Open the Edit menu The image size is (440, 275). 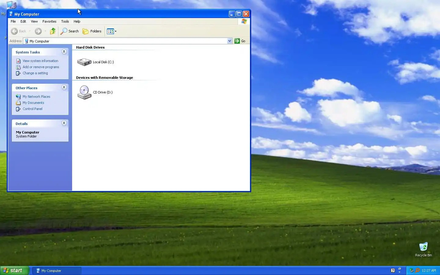tap(23, 21)
